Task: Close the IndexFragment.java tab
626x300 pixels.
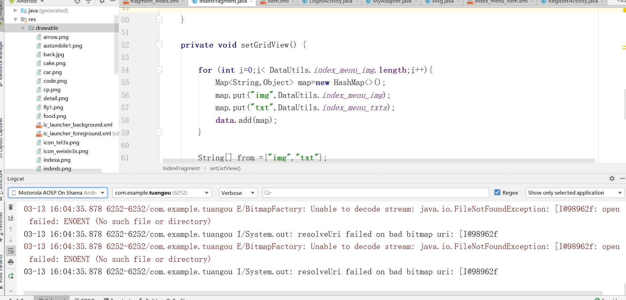Action: pyautogui.click(x=251, y=1)
